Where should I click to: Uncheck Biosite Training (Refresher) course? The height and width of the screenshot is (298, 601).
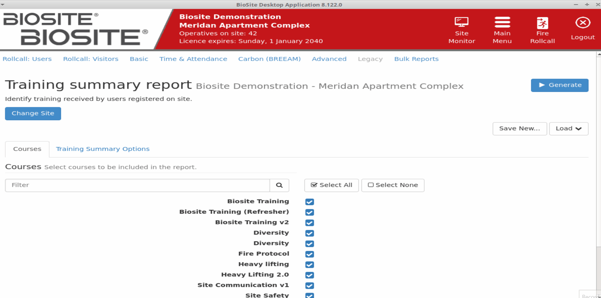(309, 212)
